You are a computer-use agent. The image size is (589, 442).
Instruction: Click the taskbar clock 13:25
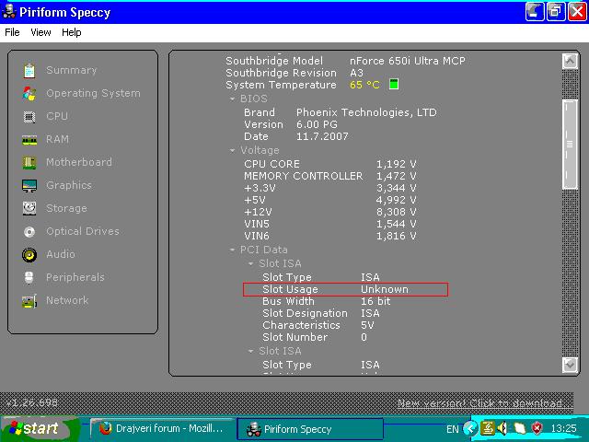point(563,428)
